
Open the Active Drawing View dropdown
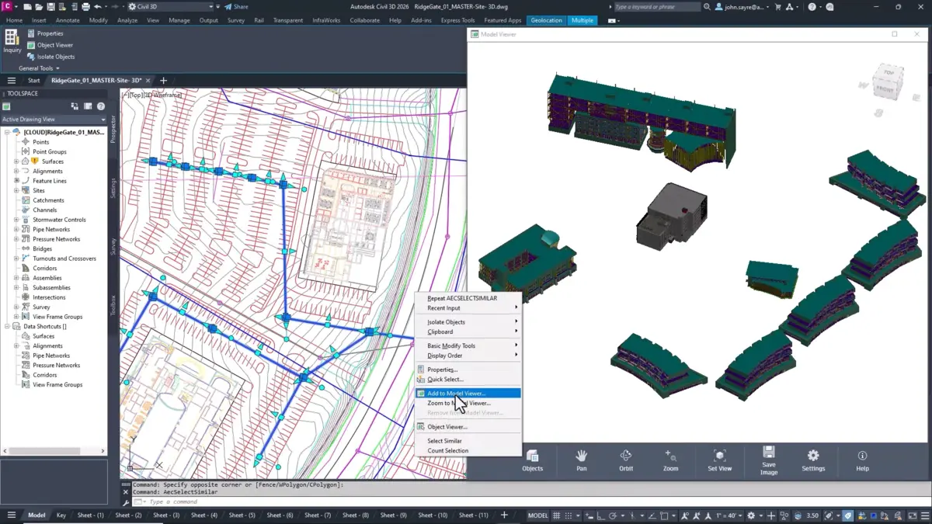click(x=54, y=120)
